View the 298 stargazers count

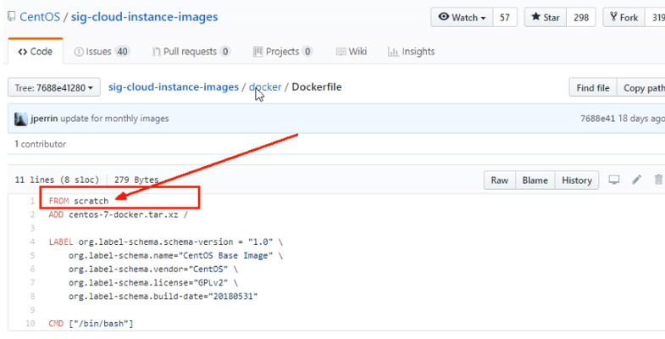581,18
